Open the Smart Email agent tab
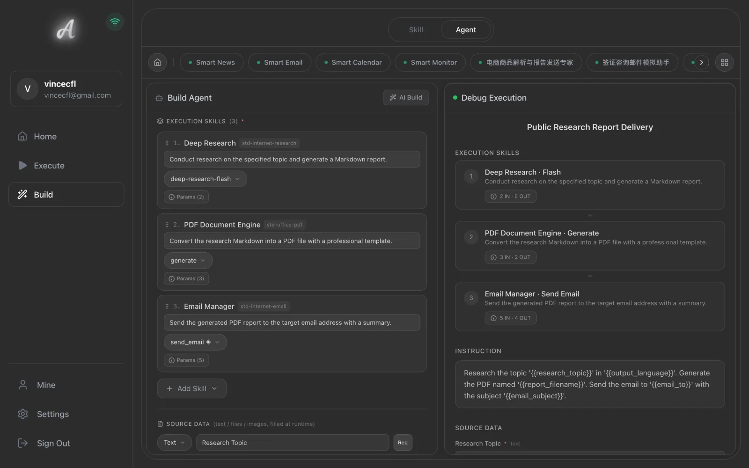 pyautogui.click(x=279, y=62)
